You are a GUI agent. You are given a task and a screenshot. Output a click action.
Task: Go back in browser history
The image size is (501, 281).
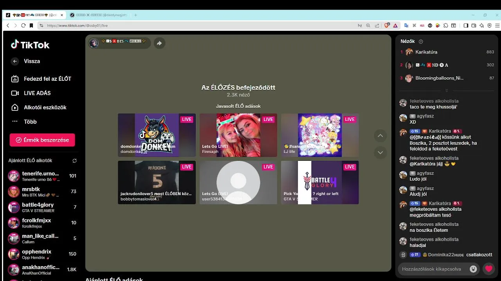8,25
